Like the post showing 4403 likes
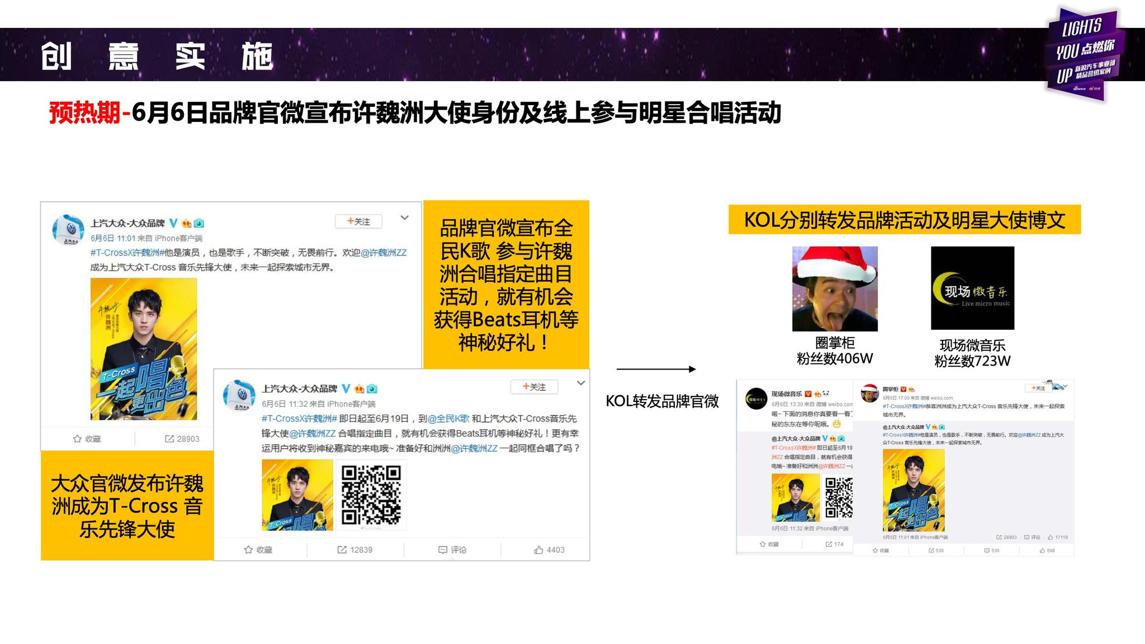This screenshot has height=644, width=1145. click(x=539, y=550)
